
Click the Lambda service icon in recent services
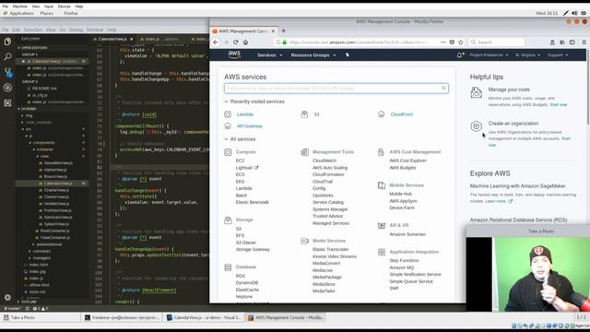228,114
